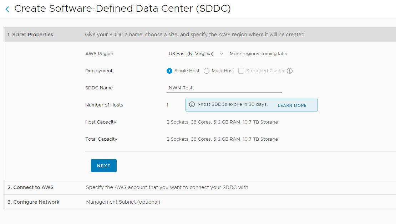Click the Create Software-Defined Data Center title
396x224 pixels.
click(x=122, y=9)
